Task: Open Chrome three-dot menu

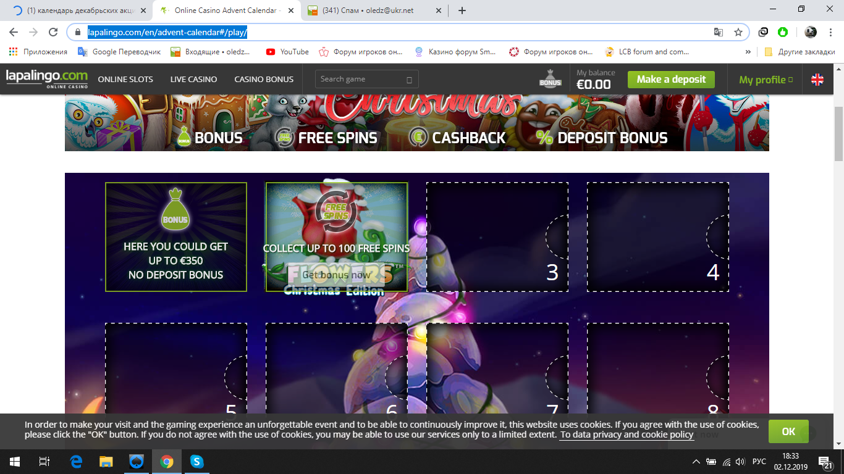Action: click(x=831, y=32)
